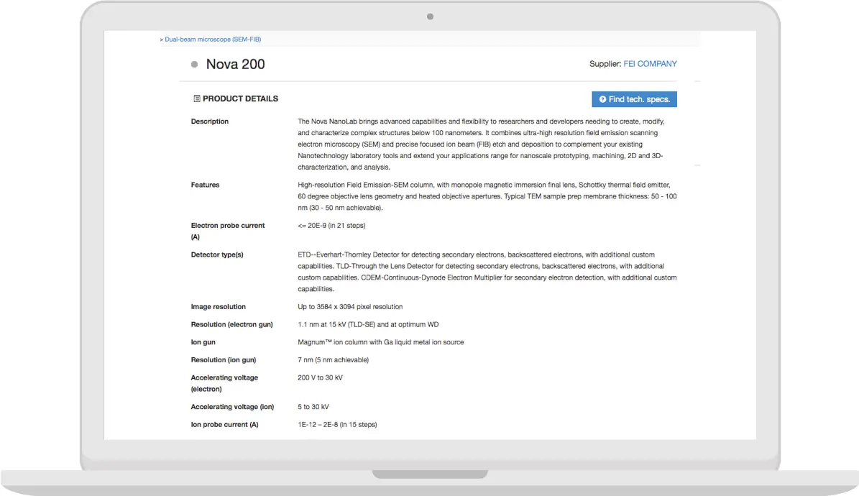
Task: Select the Nova 200 product title
Action: [236, 64]
